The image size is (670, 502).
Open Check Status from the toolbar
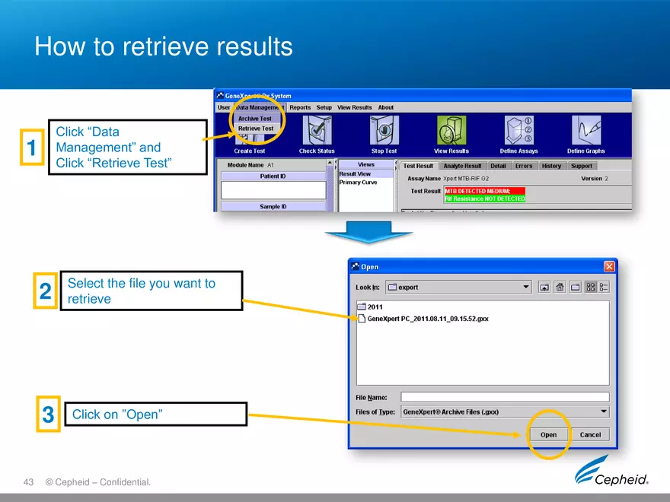[x=317, y=133]
